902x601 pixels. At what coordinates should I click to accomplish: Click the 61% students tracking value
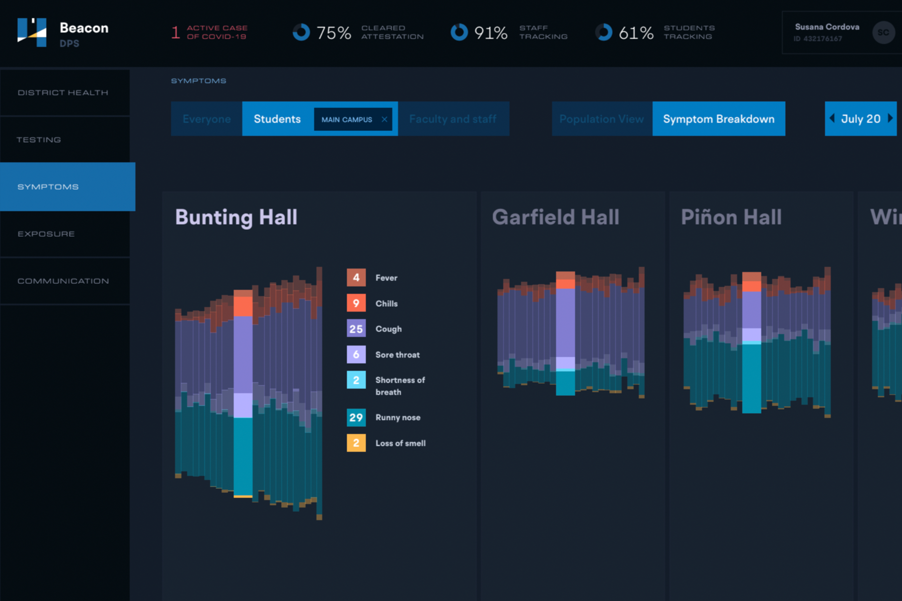pos(636,33)
